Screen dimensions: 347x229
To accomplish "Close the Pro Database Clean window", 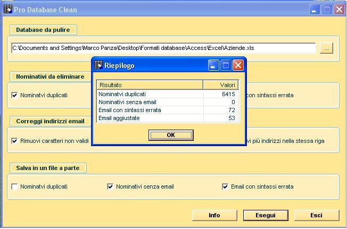I will coord(338,10).
